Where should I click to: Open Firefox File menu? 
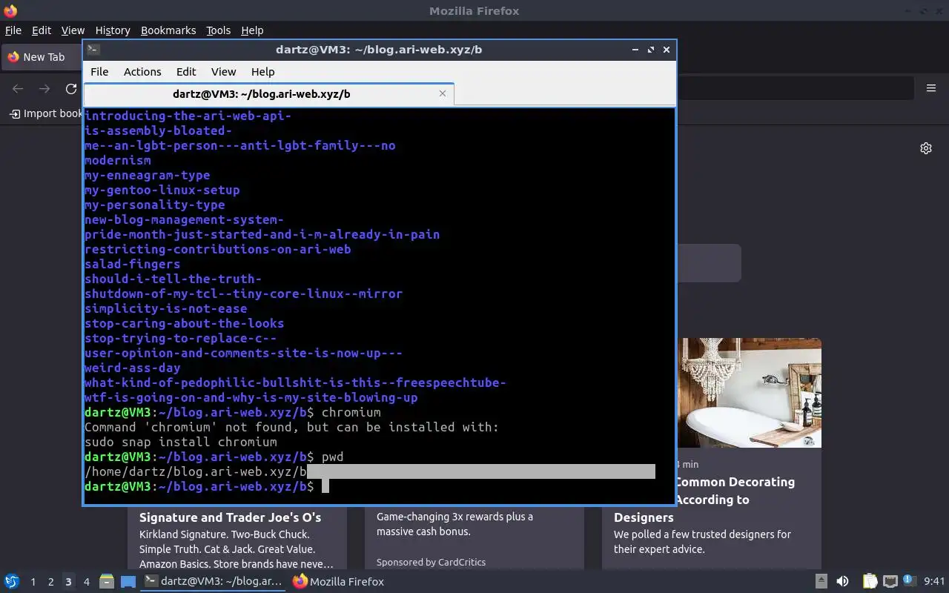click(x=13, y=30)
